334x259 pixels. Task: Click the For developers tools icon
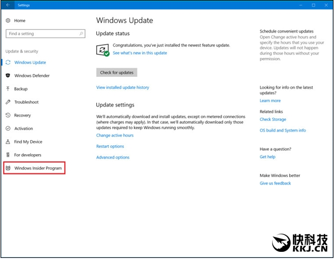coord(8,155)
